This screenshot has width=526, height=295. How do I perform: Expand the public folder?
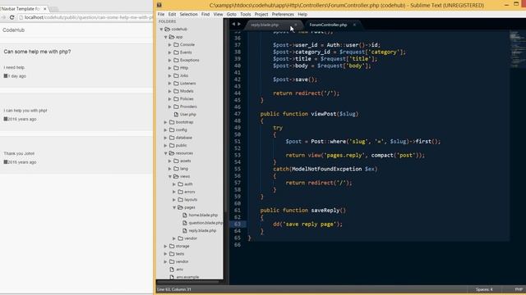[x=166, y=146]
